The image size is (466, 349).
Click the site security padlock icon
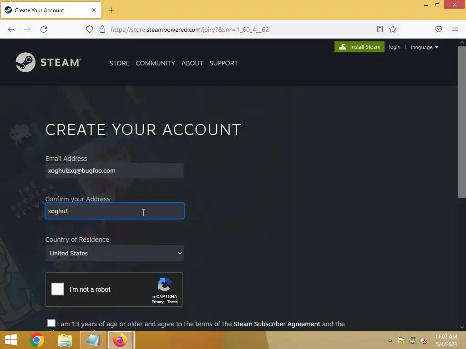[x=102, y=30]
